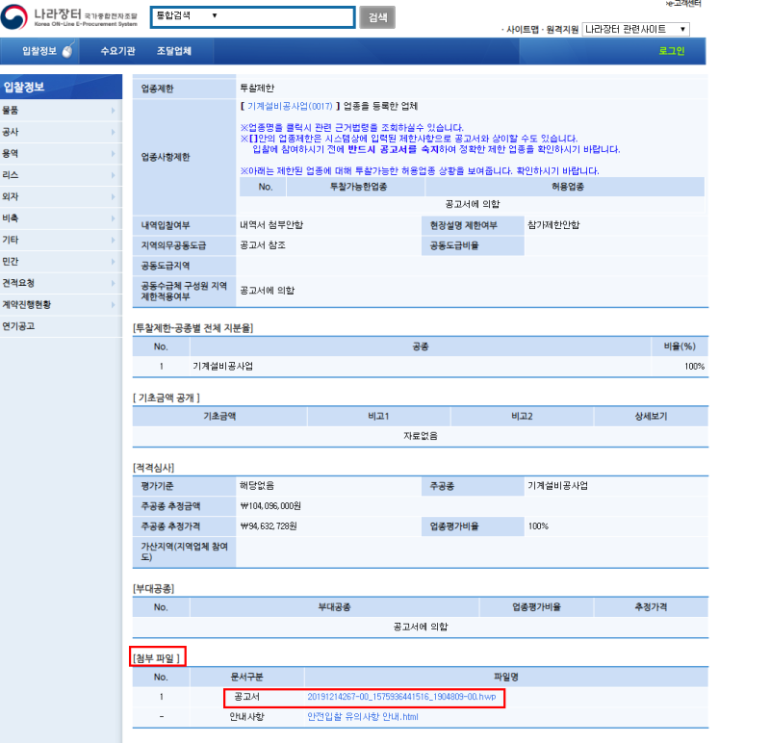Select the 조달업체 top menu tab
770x743 pixels.
174,51
